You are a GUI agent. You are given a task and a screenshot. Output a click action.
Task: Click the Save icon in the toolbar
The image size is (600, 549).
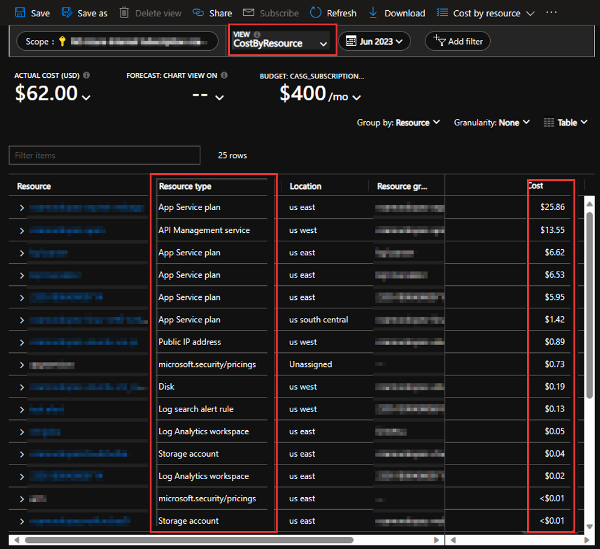[21, 12]
